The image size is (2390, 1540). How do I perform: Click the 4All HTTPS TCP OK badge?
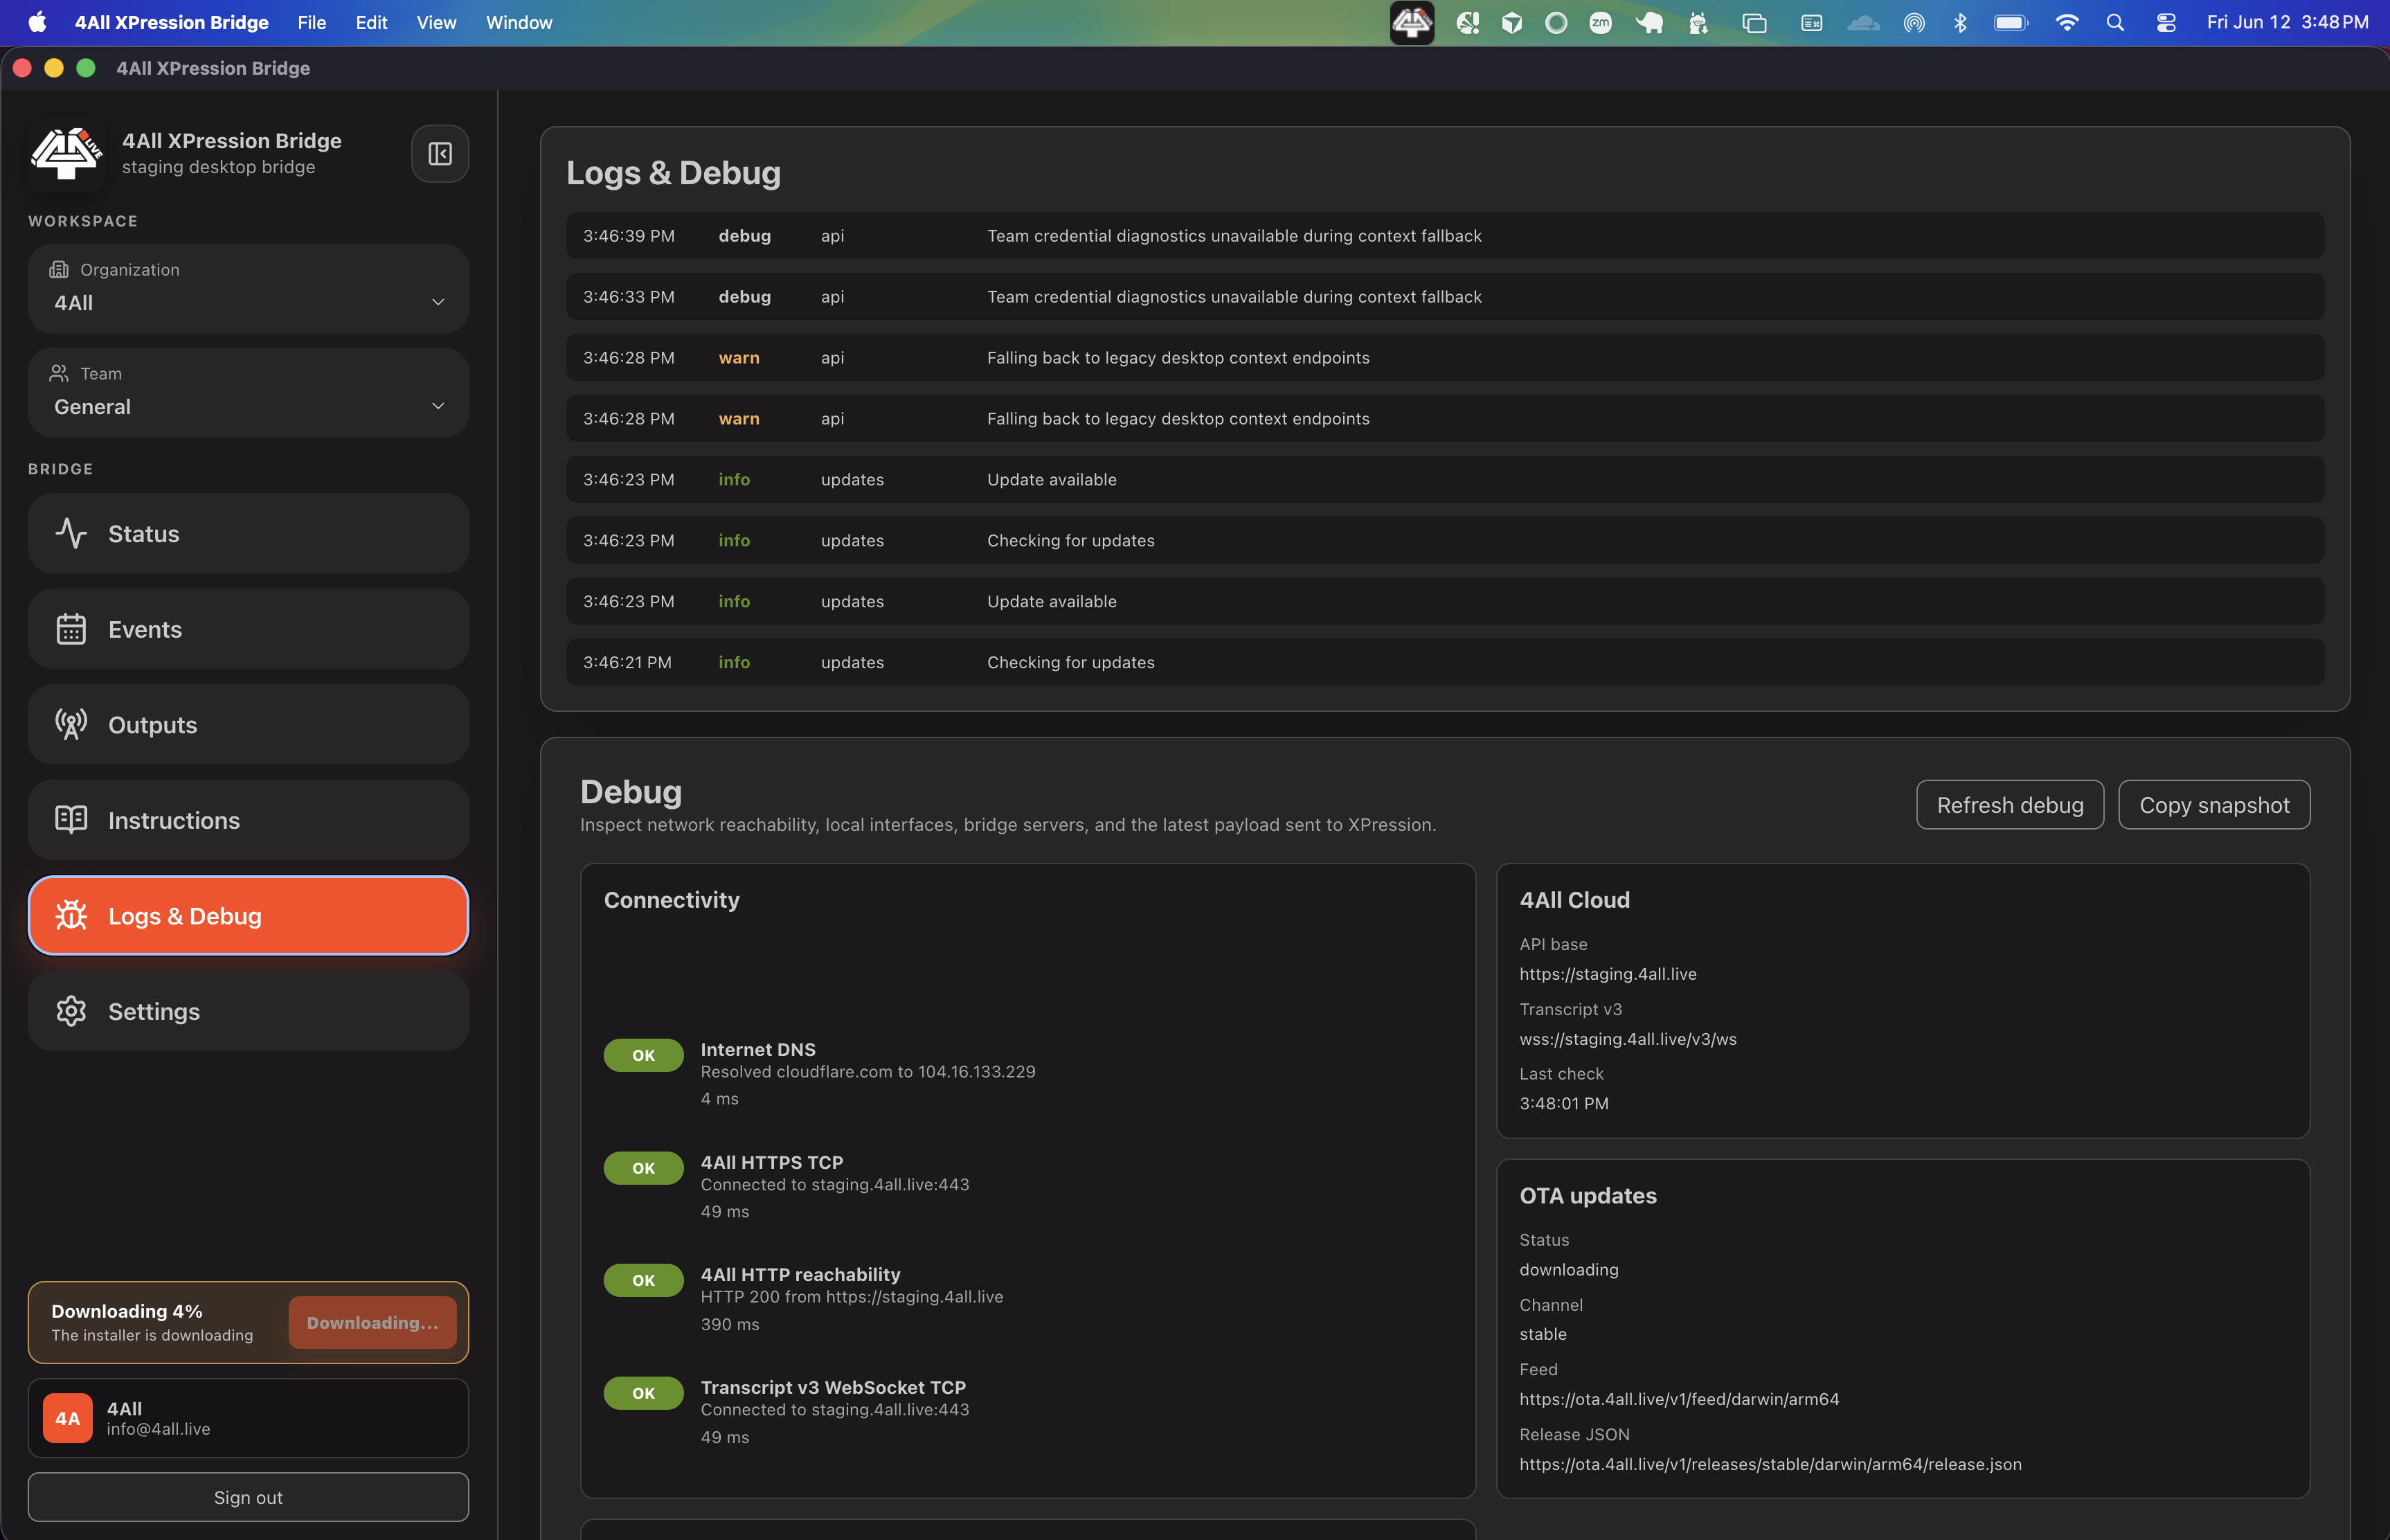(x=644, y=1168)
